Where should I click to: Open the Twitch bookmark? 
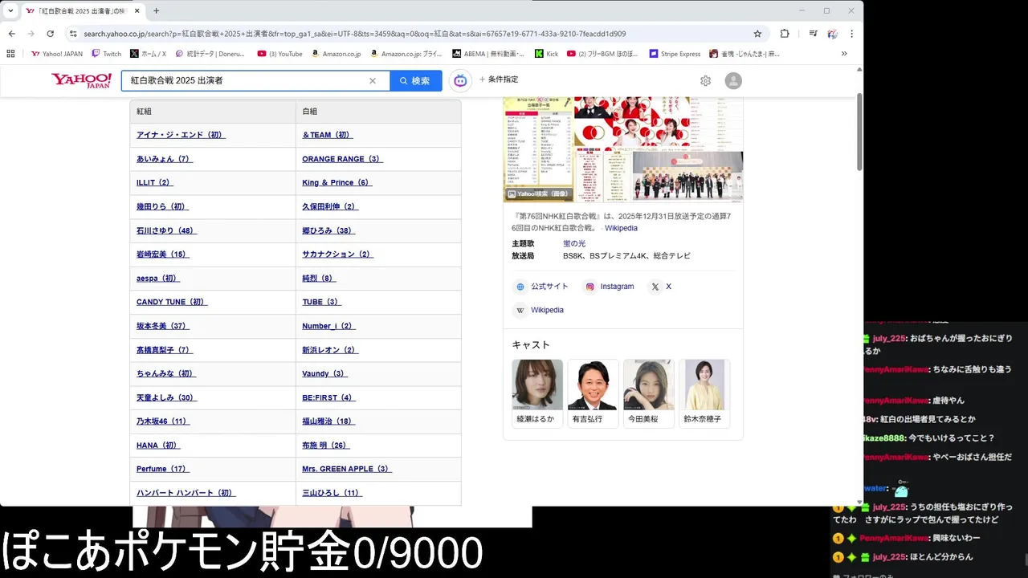pyautogui.click(x=106, y=54)
